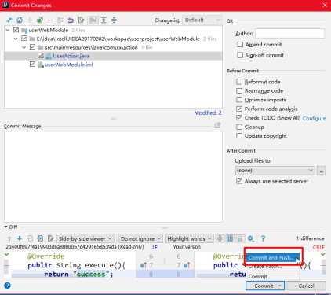Click the red Remove icon in toolbar
This screenshot has height=295, width=331.
coord(50,20)
